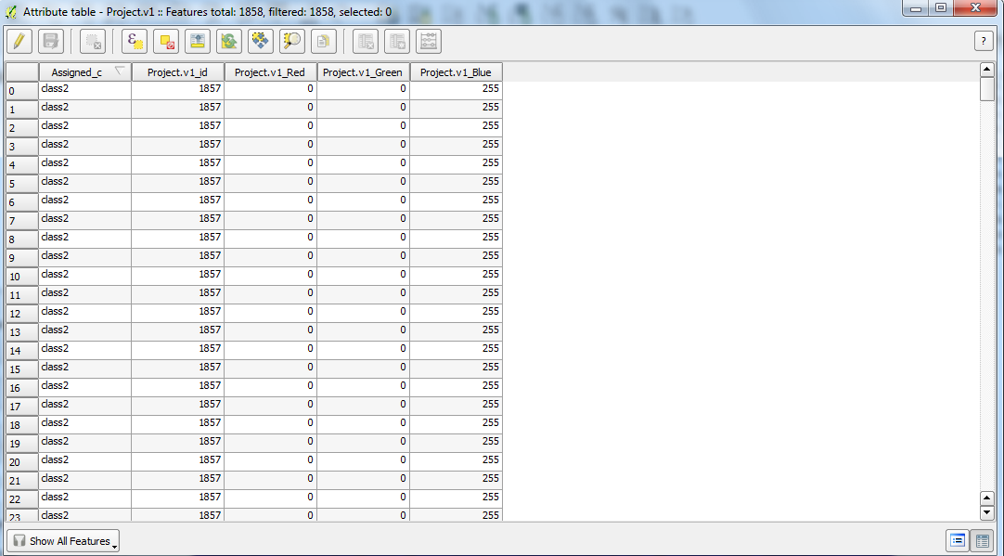Open the field calculator abacus icon

click(429, 42)
